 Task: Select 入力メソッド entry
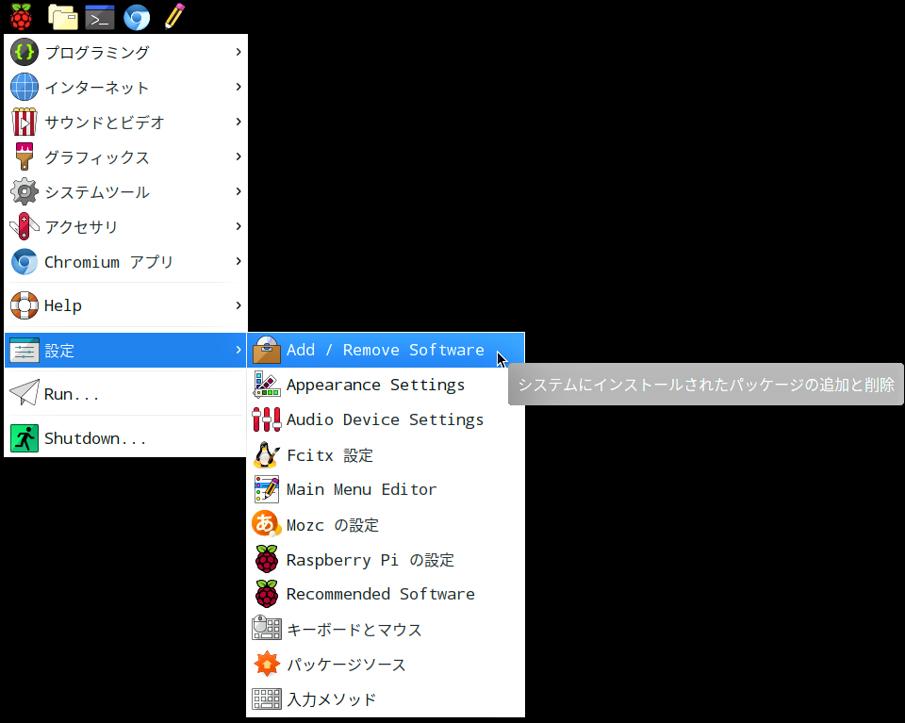click(386, 698)
